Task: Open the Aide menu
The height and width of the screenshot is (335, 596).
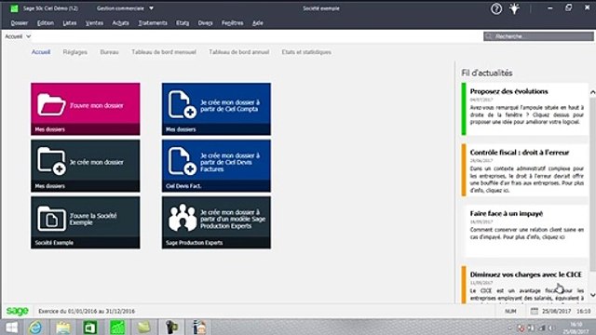Action: 258,22
